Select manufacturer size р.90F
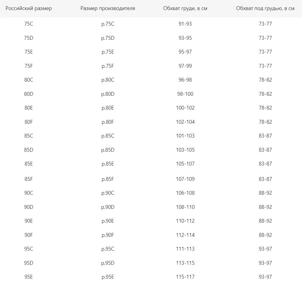 pyautogui.click(x=108, y=235)
